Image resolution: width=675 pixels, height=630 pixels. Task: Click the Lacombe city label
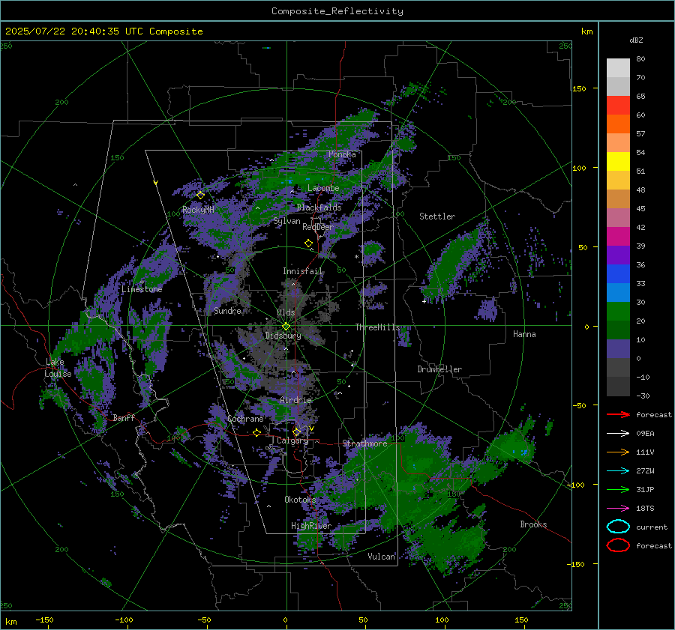point(323,188)
